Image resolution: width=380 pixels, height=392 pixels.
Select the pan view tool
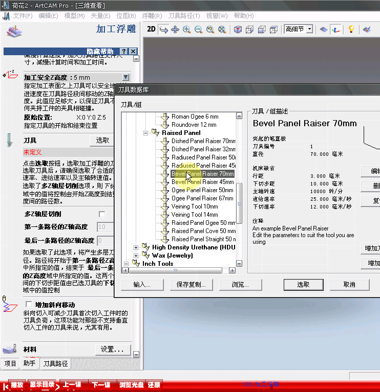click(x=175, y=29)
